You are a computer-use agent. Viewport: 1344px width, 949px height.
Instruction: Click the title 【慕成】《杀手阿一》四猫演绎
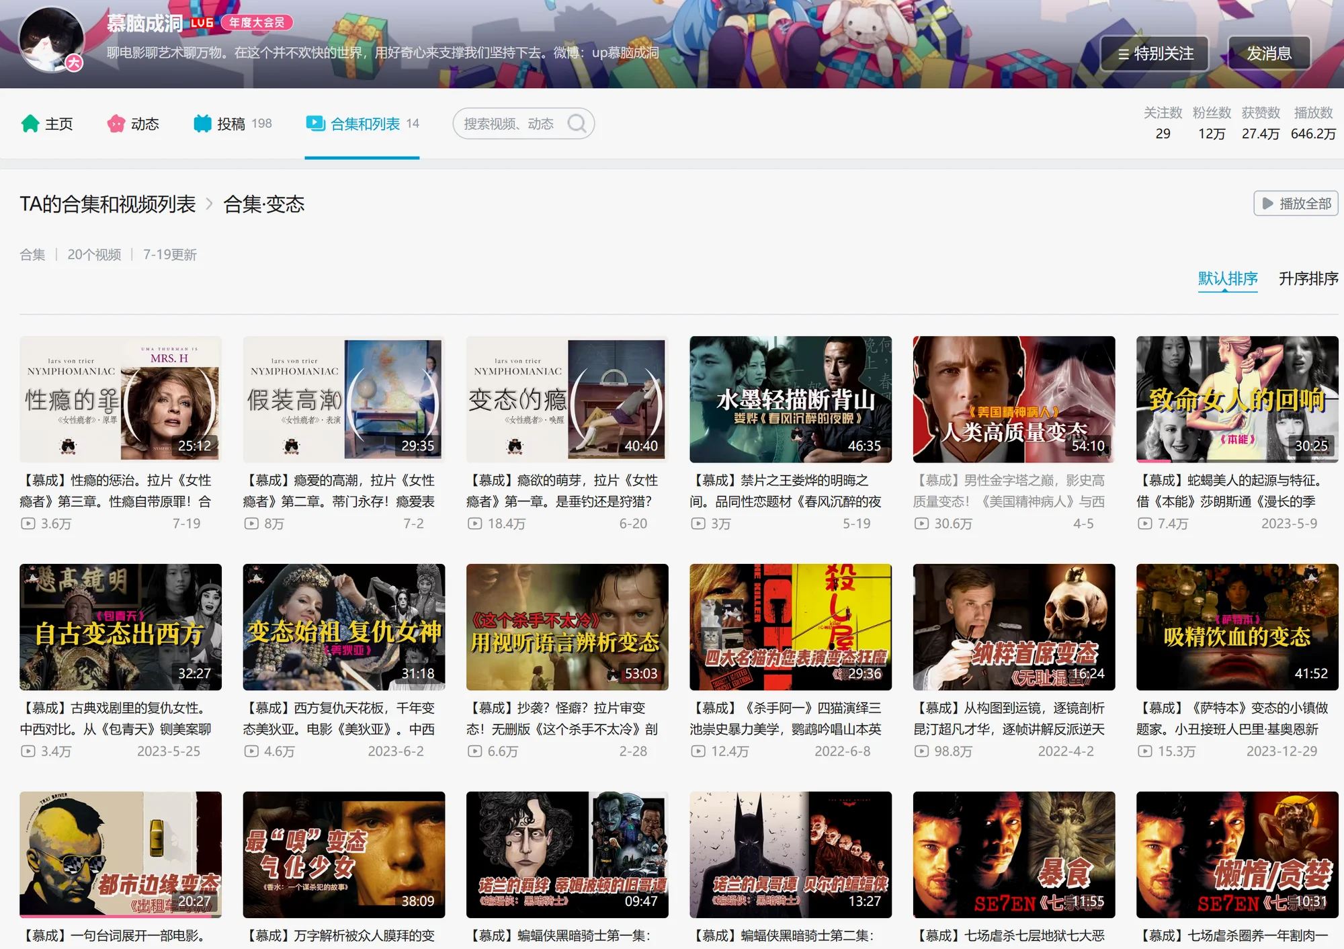tap(786, 718)
